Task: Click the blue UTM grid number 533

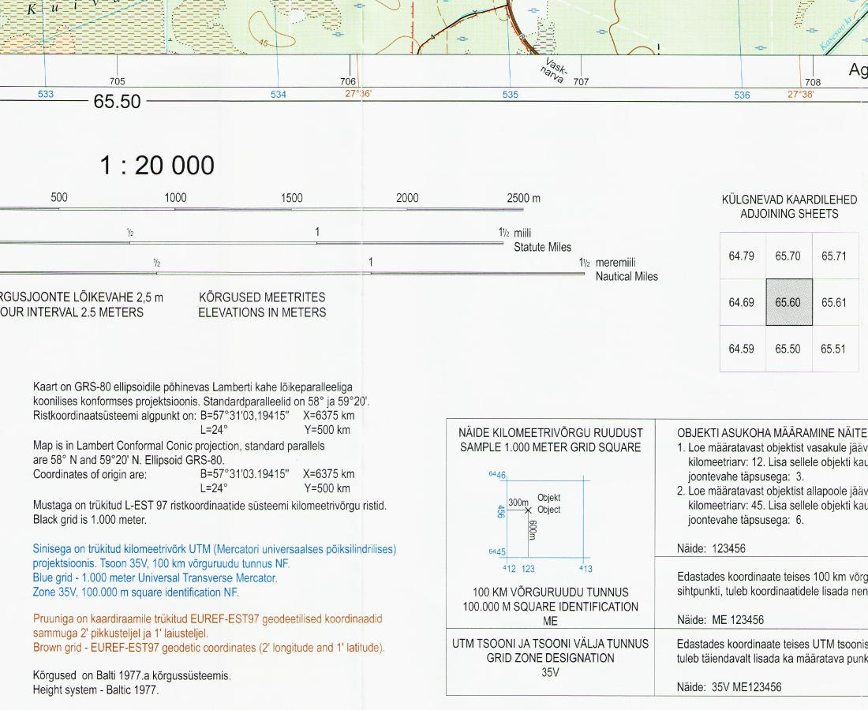Action: (x=46, y=94)
